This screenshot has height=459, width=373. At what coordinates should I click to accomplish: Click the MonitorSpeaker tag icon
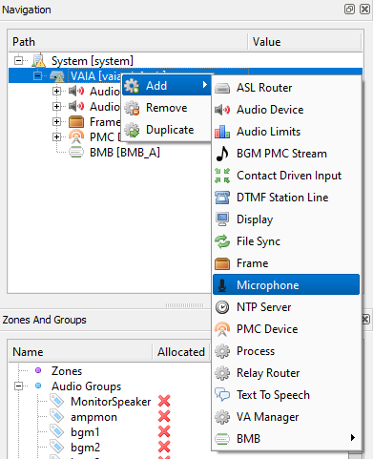pos(57,401)
